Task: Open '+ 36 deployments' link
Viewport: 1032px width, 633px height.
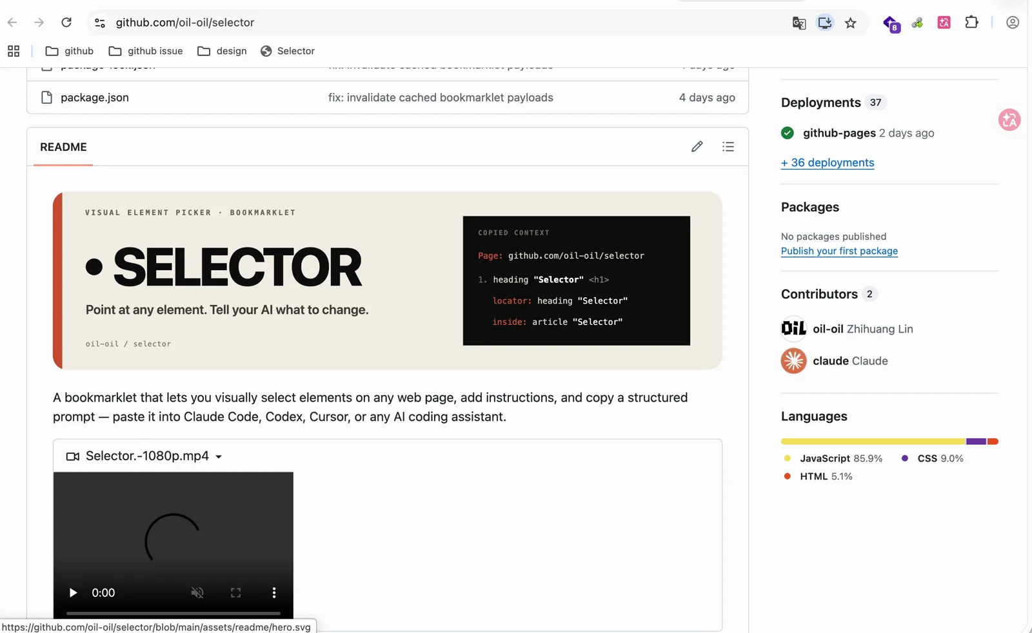Action: click(828, 162)
